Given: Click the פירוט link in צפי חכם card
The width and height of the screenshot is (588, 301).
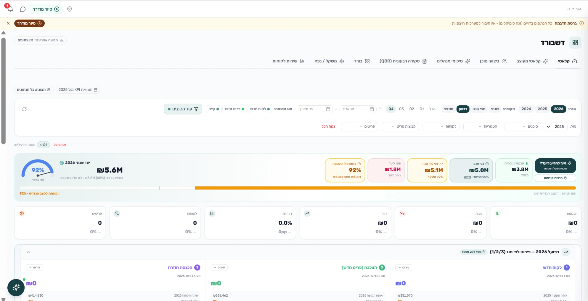Looking at the screenshot, I should click(x=467, y=177).
